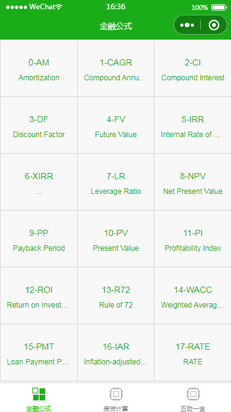
Task: Select the 3-DF Discount Factor tile
Action: click(39, 125)
